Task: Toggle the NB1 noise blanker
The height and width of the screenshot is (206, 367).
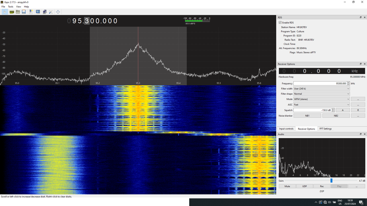Action: tap(307, 116)
